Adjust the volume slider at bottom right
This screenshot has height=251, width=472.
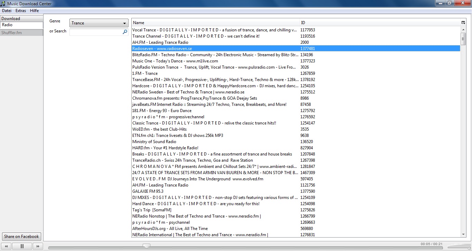coord(459,247)
